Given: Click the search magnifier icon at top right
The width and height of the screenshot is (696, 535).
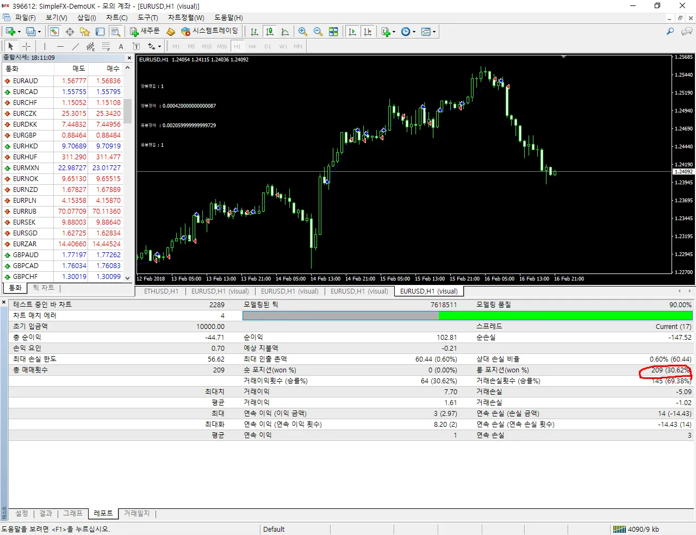Looking at the screenshot, I should [670, 32].
